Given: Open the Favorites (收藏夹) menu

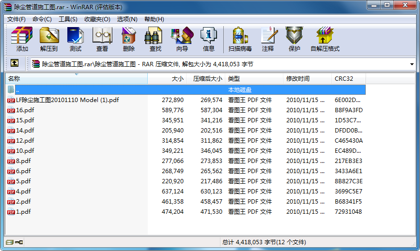Looking at the screenshot, I should point(97,19).
